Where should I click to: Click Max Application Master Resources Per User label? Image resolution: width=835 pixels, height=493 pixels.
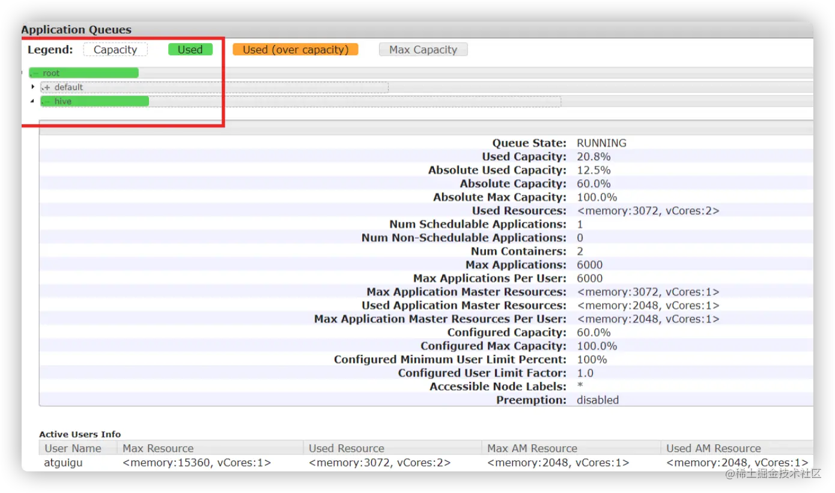440,319
